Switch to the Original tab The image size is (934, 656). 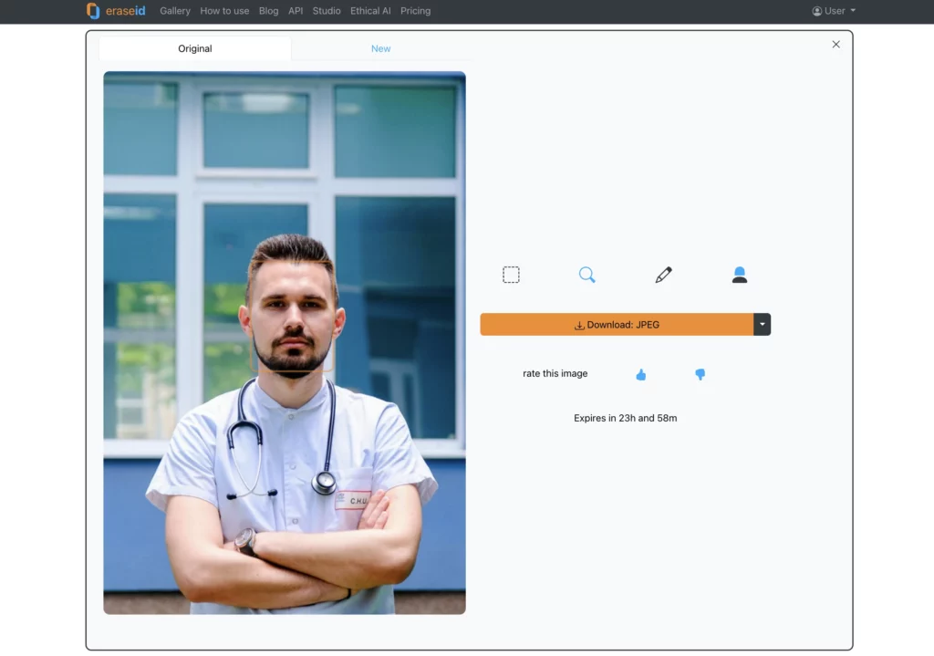pos(194,48)
